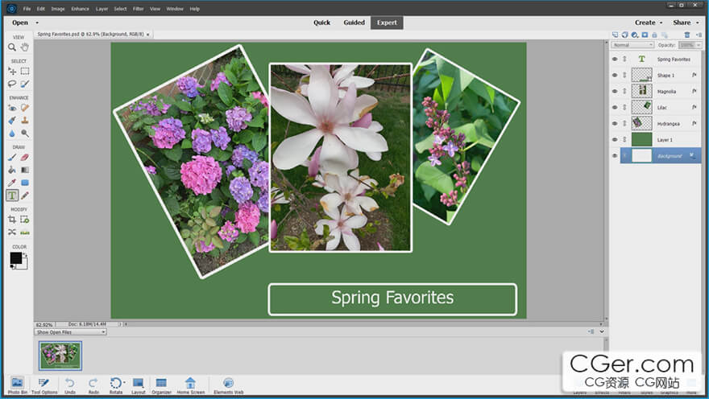Screen dimensions: 709x399
Task: Select the Sponge tool
Action: pos(25,134)
